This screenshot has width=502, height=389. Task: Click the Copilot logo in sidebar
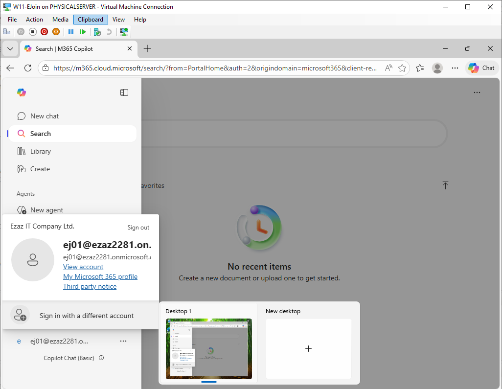(22, 92)
